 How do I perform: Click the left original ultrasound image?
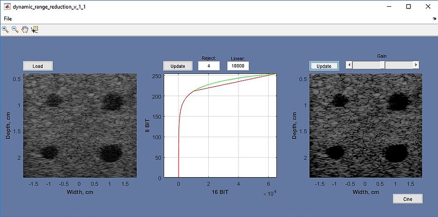pos(80,125)
